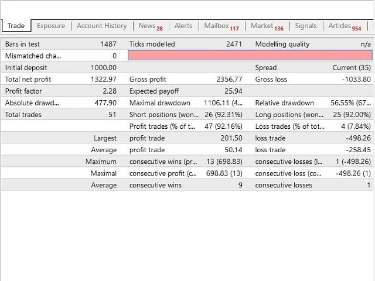Select the Gross profit value 2356.77
This screenshot has height=281, width=375.
(x=229, y=80)
